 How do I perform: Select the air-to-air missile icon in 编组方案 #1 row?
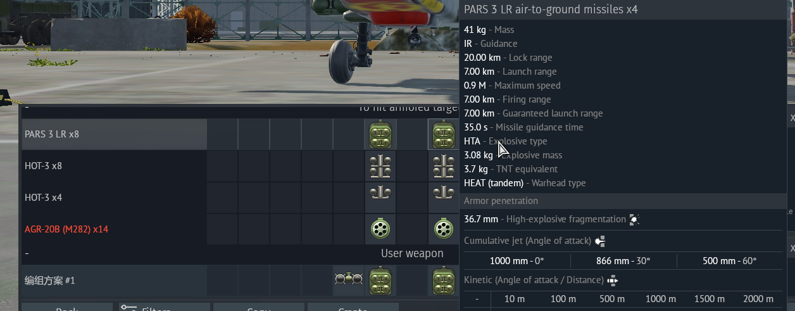(x=349, y=279)
